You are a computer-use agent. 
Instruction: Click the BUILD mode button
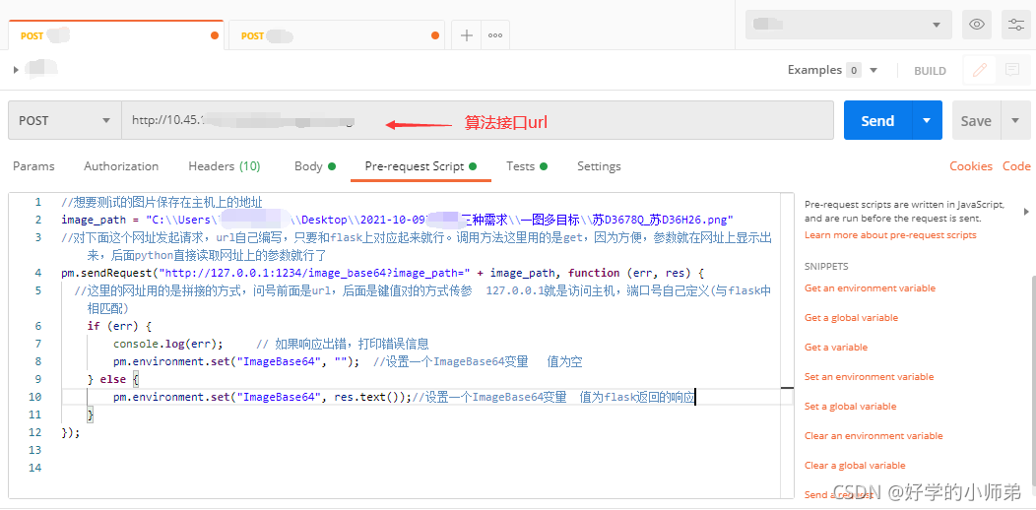930,71
